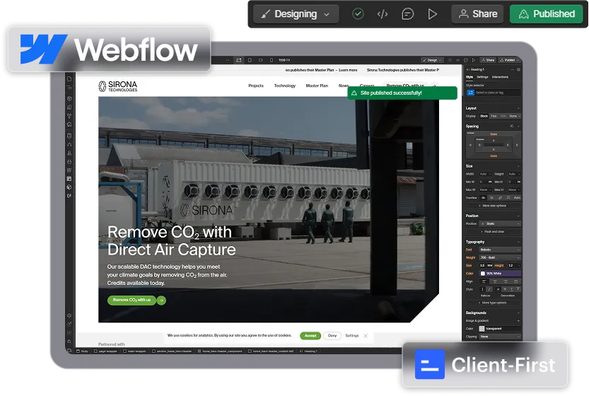Viewport: 589px width, 396px height.
Task: Open the comments bubble icon beside the code icon
Action: coord(407,14)
